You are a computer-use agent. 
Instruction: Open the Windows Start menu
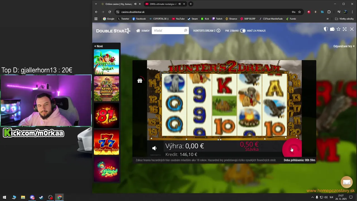coord(4,197)
